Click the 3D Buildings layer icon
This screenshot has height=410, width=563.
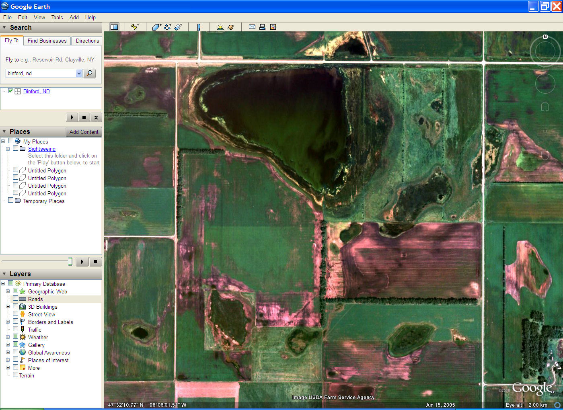23,307
